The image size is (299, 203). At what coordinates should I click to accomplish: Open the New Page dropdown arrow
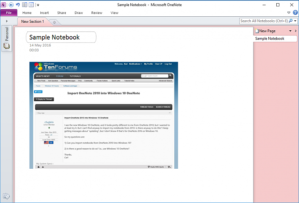click(290, 31)
